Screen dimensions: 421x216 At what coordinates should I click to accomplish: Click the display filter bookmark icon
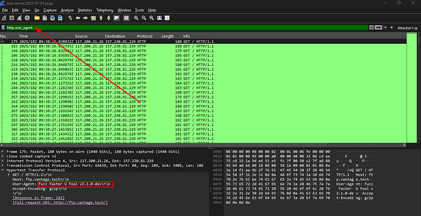click(x=3, y=28)
